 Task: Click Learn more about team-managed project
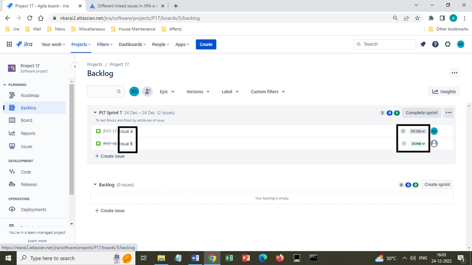[37, 240]
